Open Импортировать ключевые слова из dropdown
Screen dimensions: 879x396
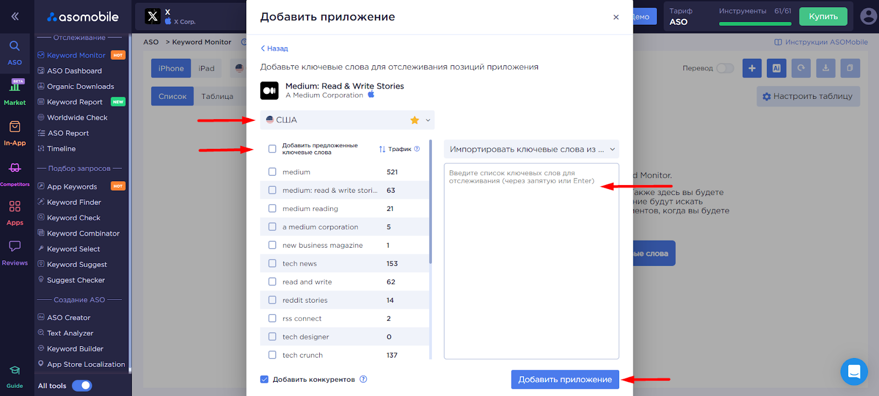click(x=531, y=149)
